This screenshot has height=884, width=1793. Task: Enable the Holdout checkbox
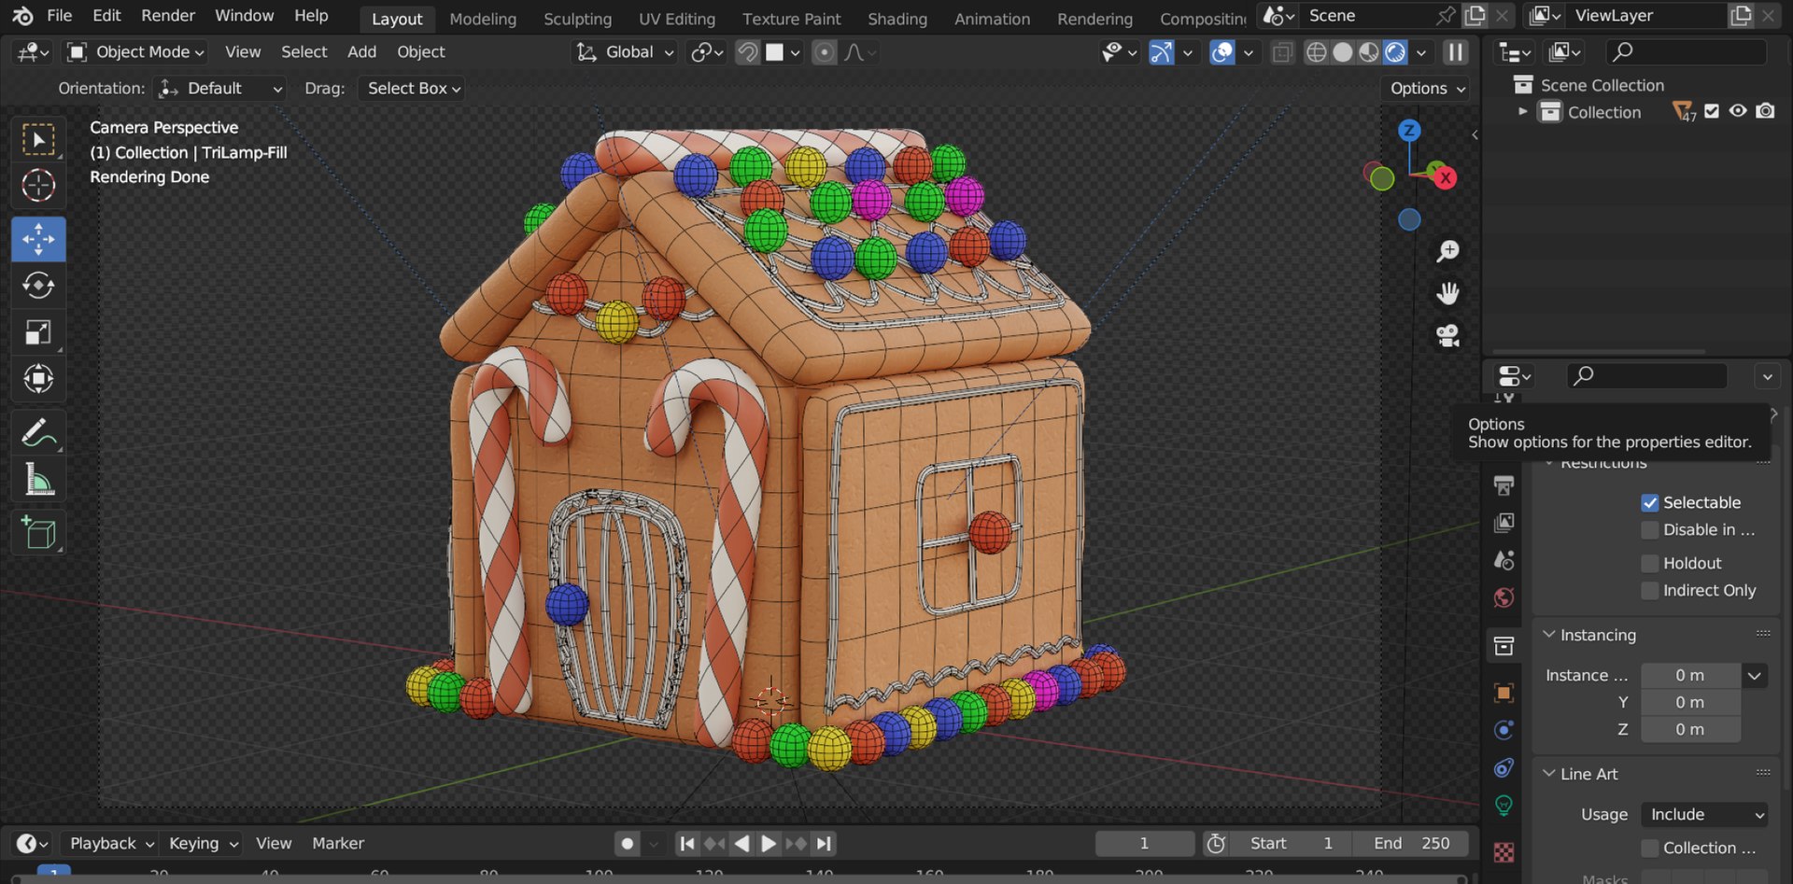coord(1650,563)
